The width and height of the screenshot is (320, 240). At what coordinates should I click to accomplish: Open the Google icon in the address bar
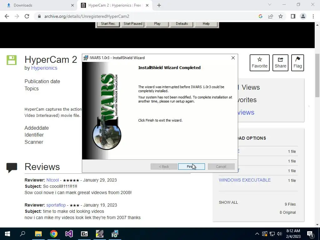(260, 16)
